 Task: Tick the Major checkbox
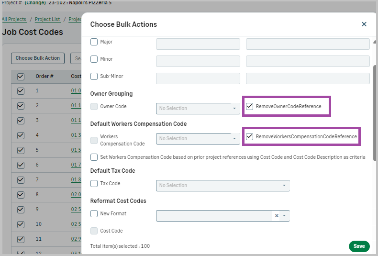coord(94,42)
